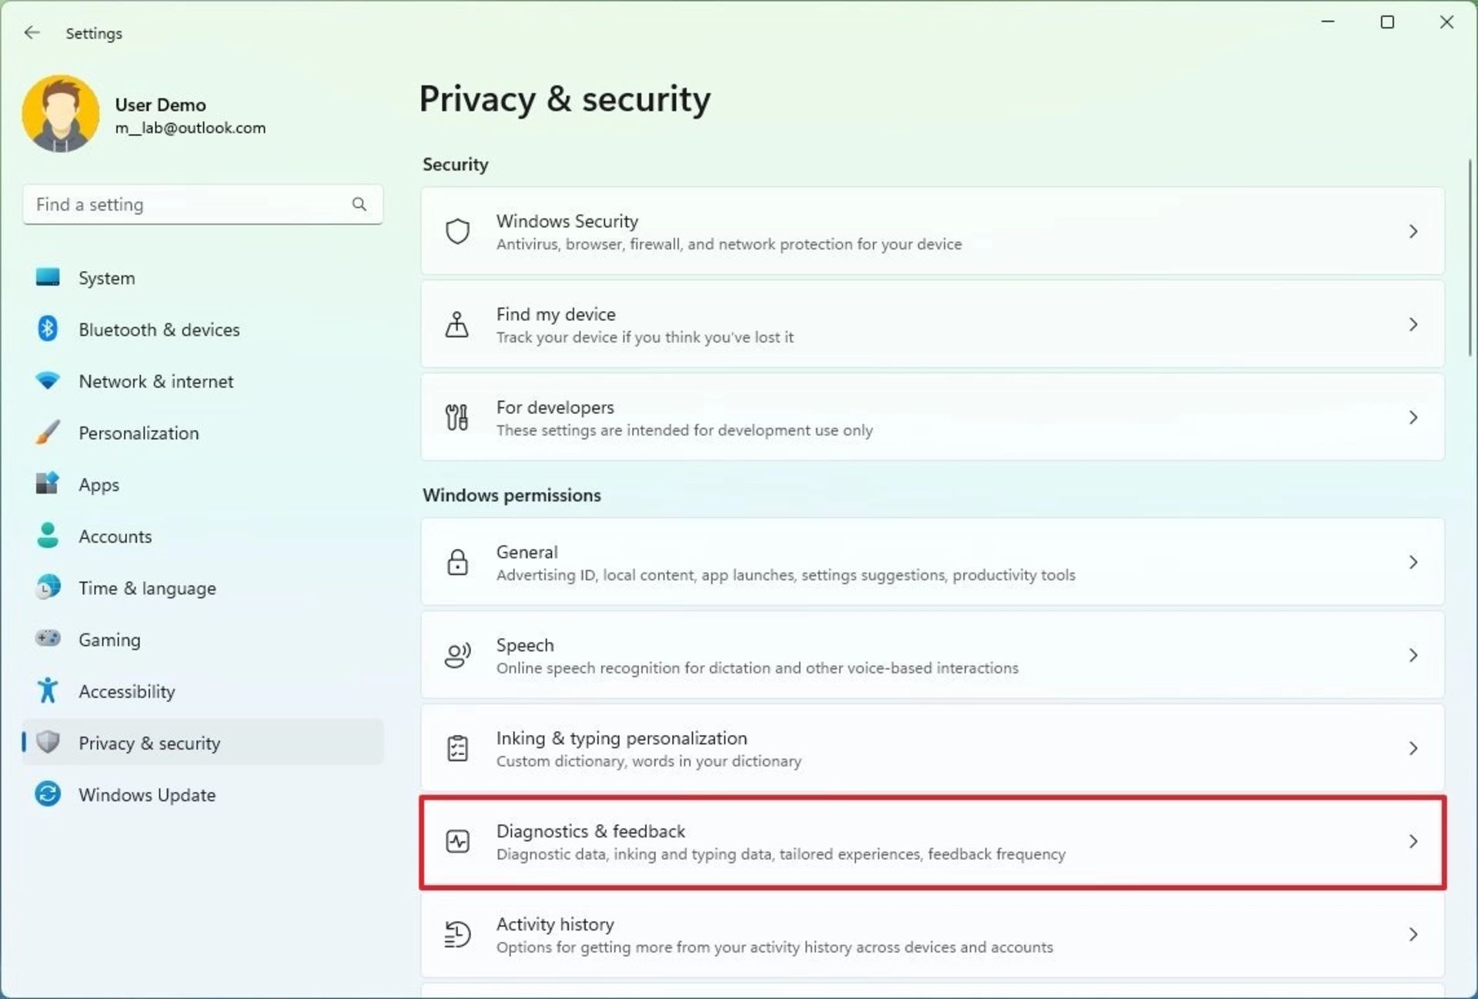
Task: Click Find a setting search field
Action: coord(202,204)
